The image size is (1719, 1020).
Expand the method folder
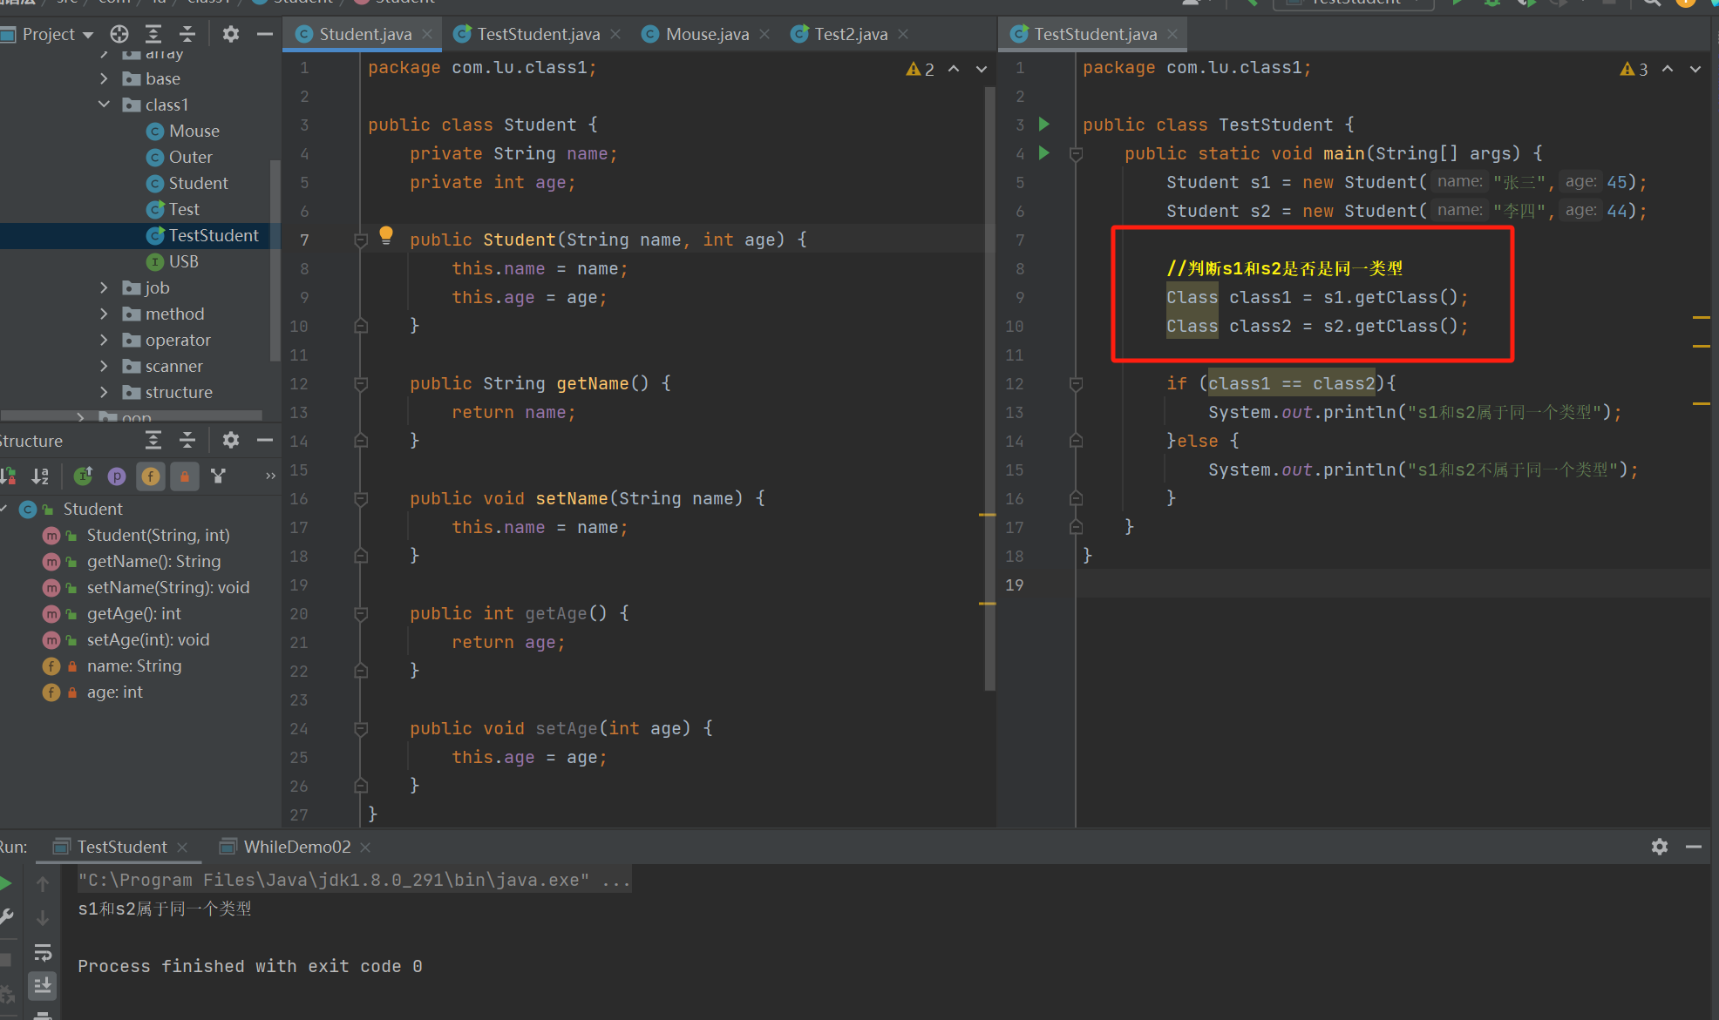[x=104, y=314]
